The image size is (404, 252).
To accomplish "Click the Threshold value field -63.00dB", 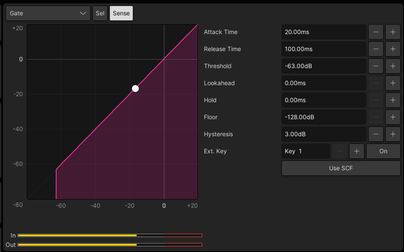I will [324, 66].
